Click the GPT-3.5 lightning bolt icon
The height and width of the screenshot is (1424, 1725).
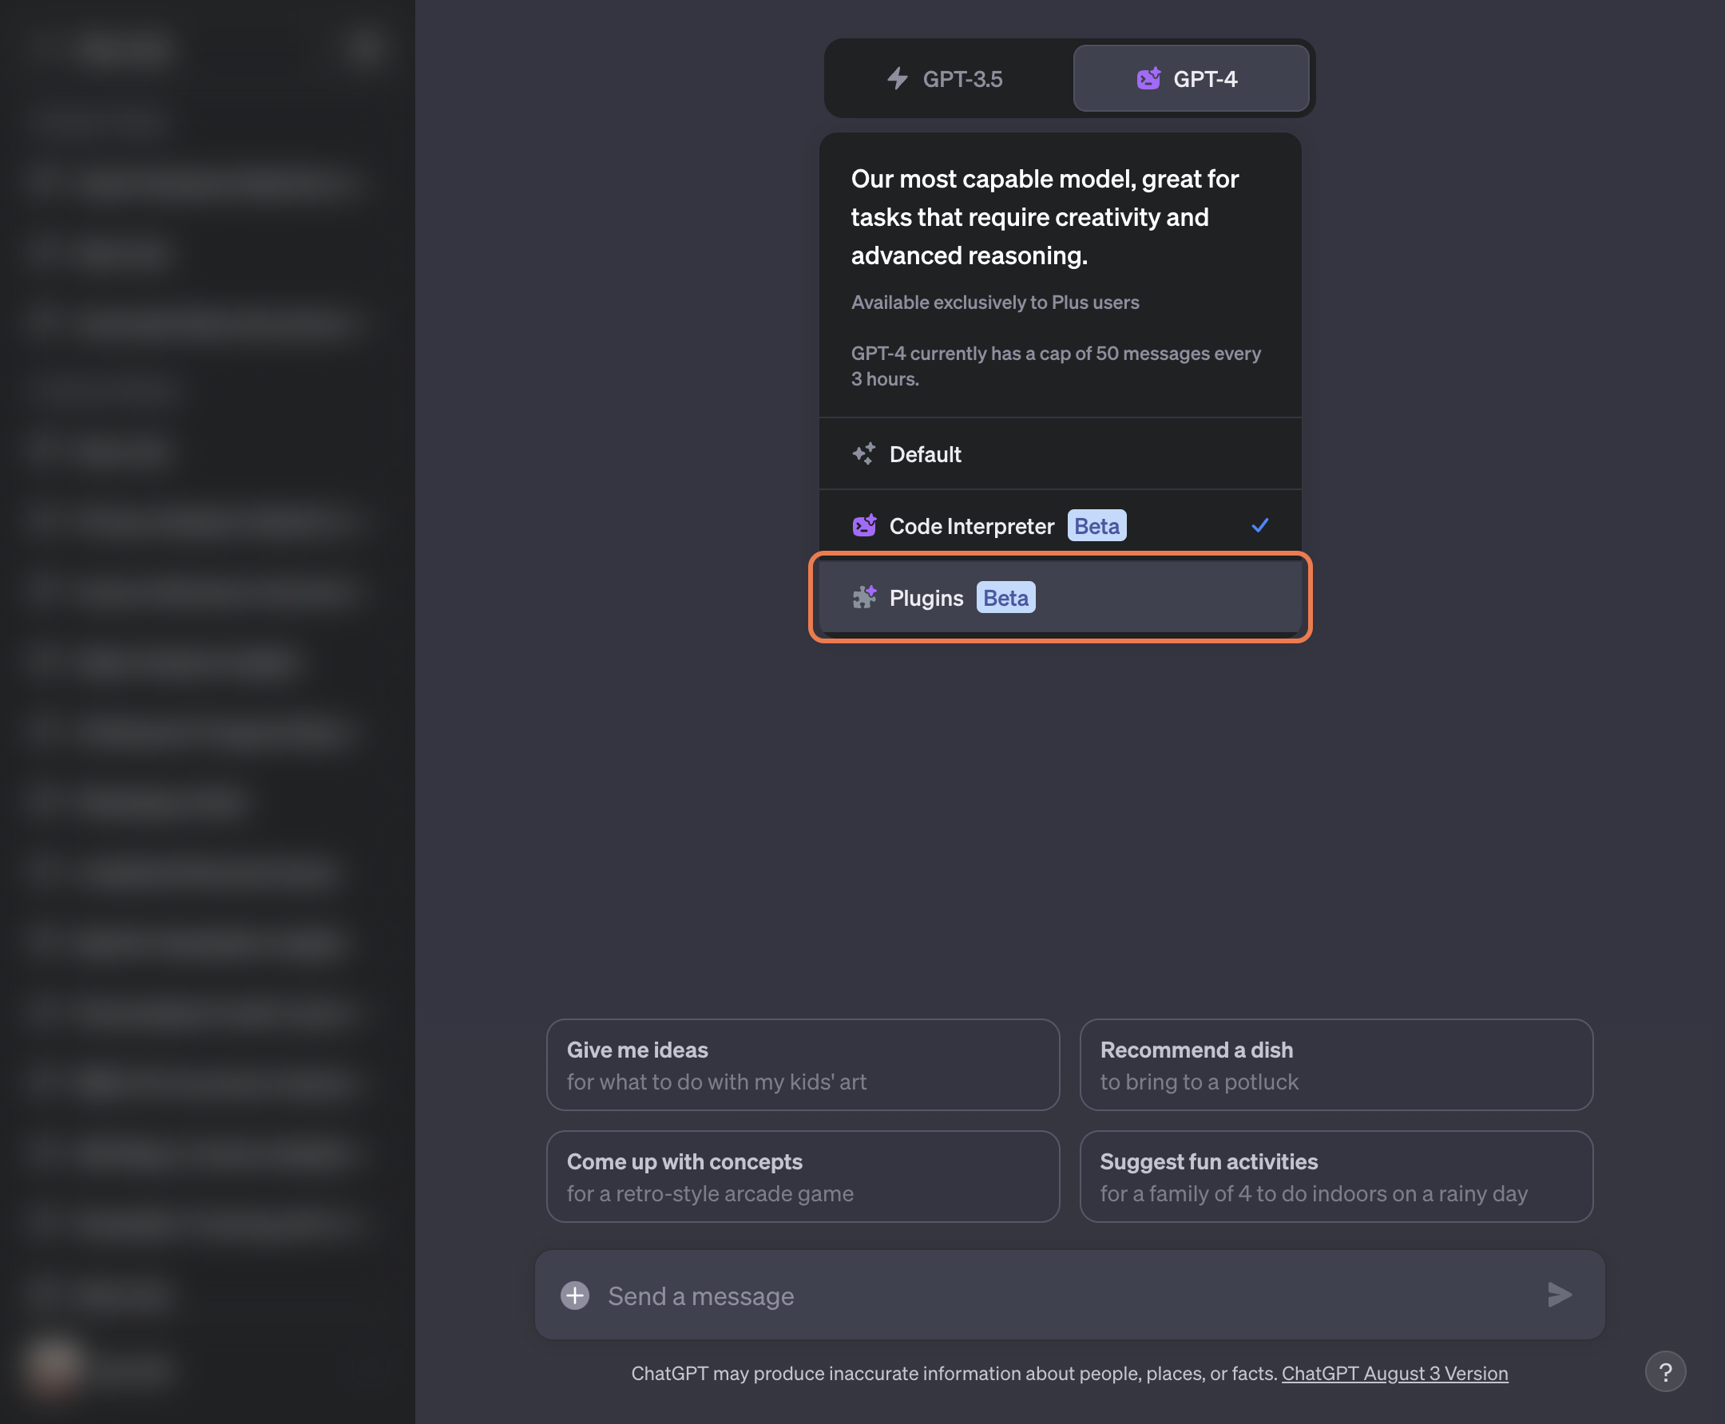[898, 79]
